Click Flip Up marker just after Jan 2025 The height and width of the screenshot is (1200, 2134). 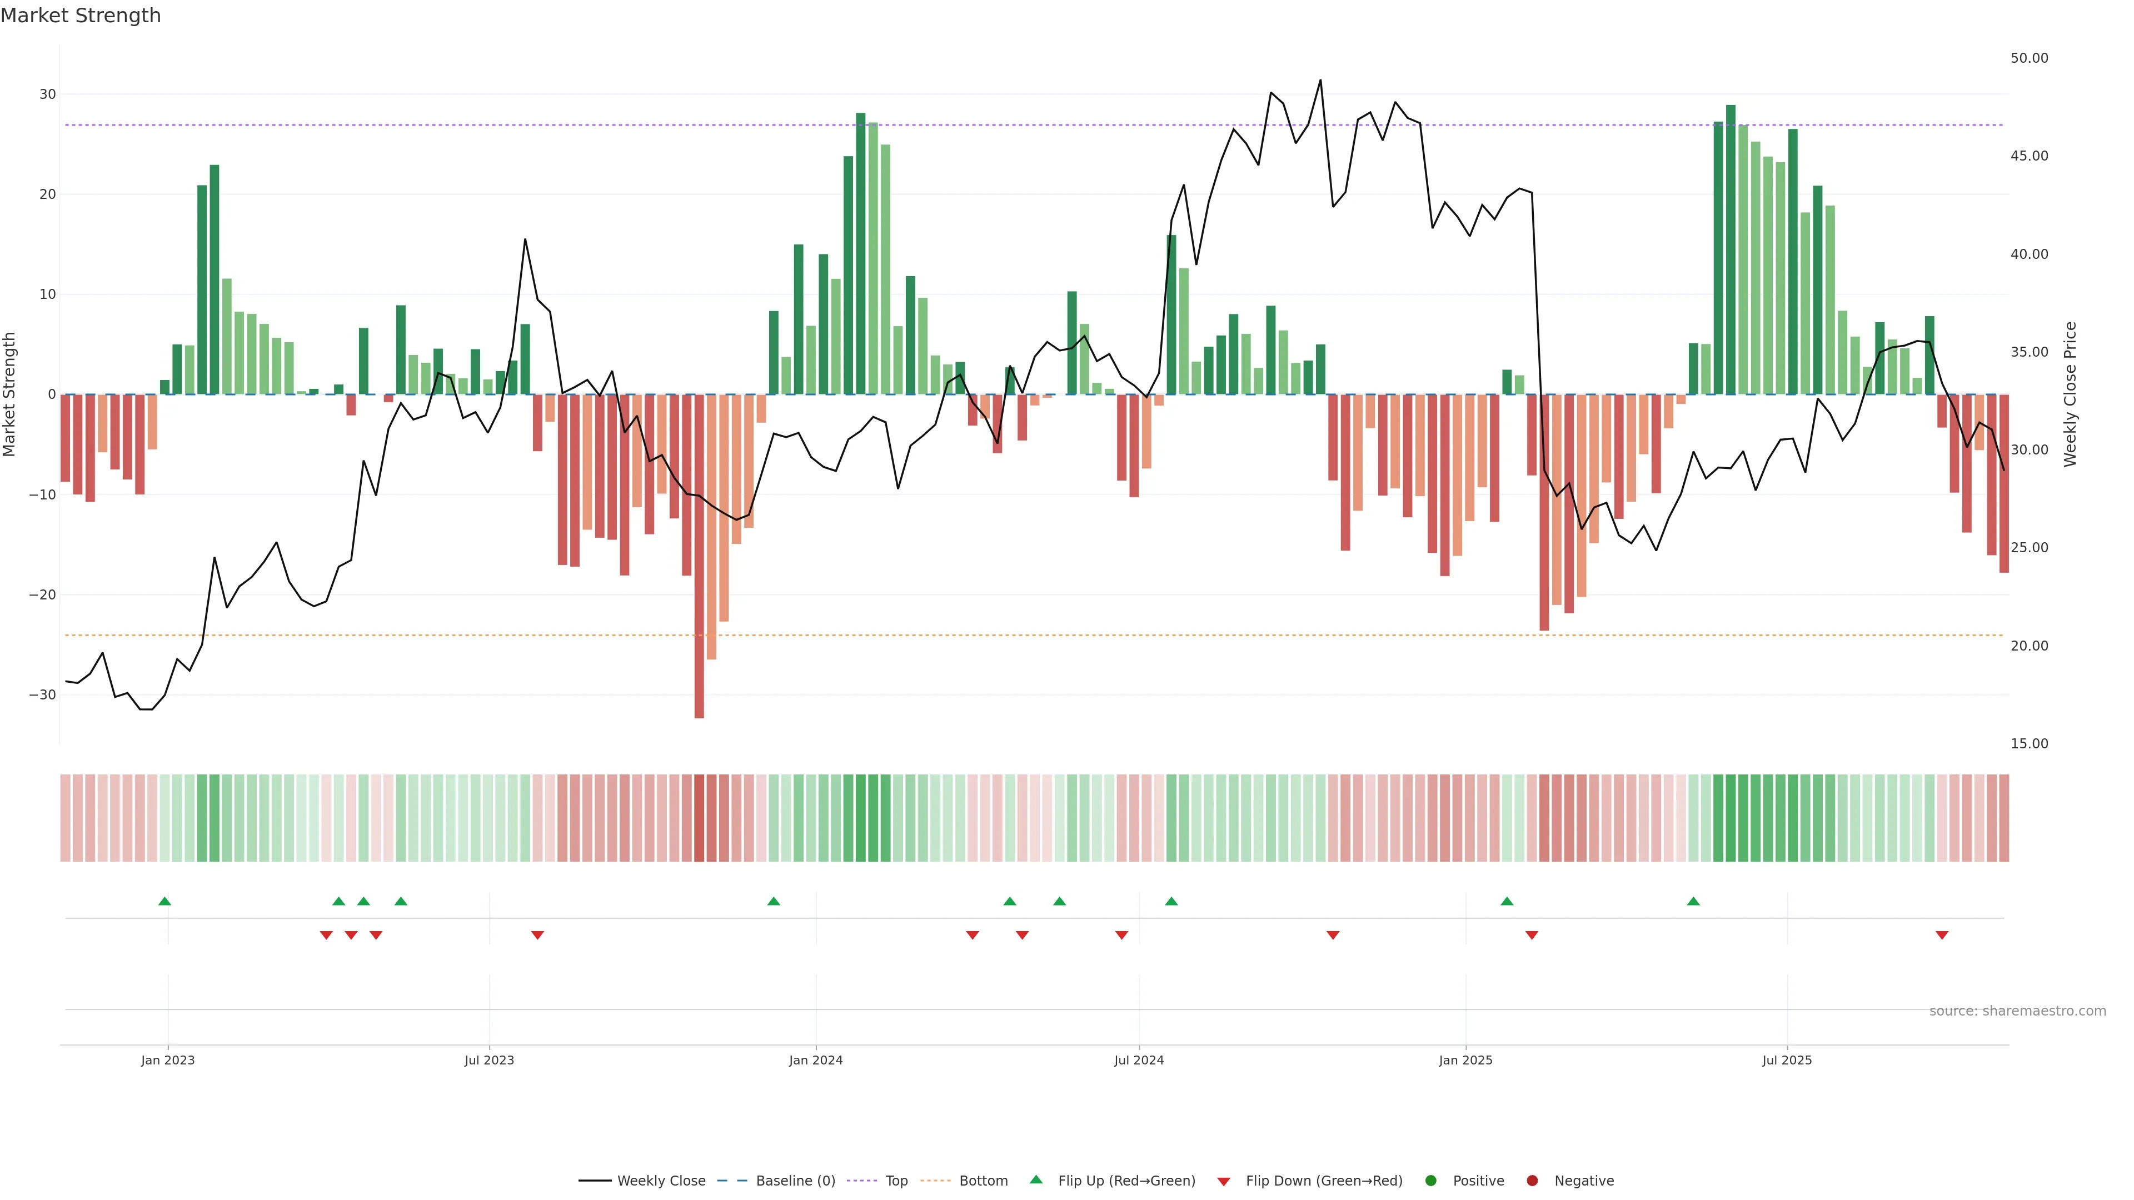[x=1507, y=901]
